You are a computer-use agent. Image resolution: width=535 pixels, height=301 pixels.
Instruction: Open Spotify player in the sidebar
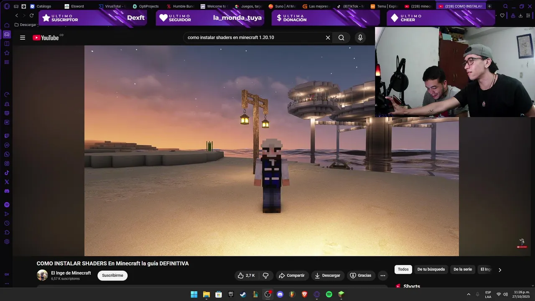7,205
